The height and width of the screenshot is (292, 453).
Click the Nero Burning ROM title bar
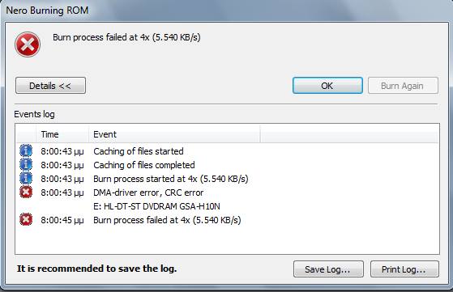click(227, 11)
